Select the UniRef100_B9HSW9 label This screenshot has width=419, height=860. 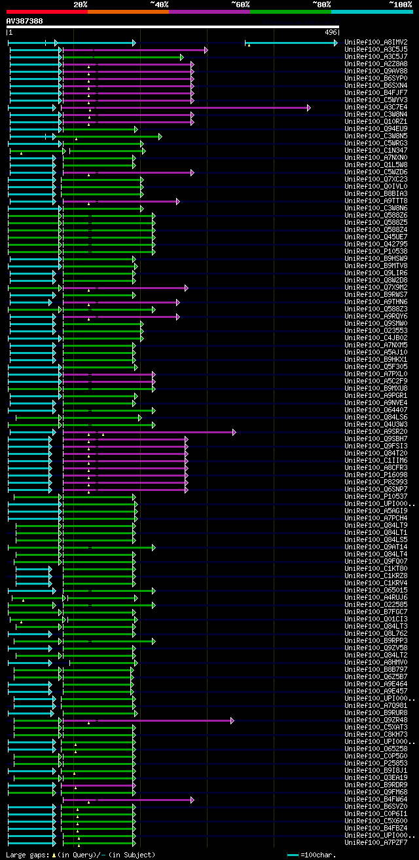pos(377,258)
